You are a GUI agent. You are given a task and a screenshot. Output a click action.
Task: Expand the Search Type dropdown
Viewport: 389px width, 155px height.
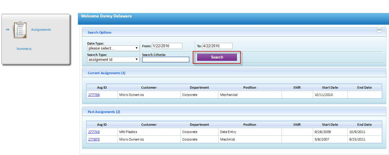click(x=113, y=59)
